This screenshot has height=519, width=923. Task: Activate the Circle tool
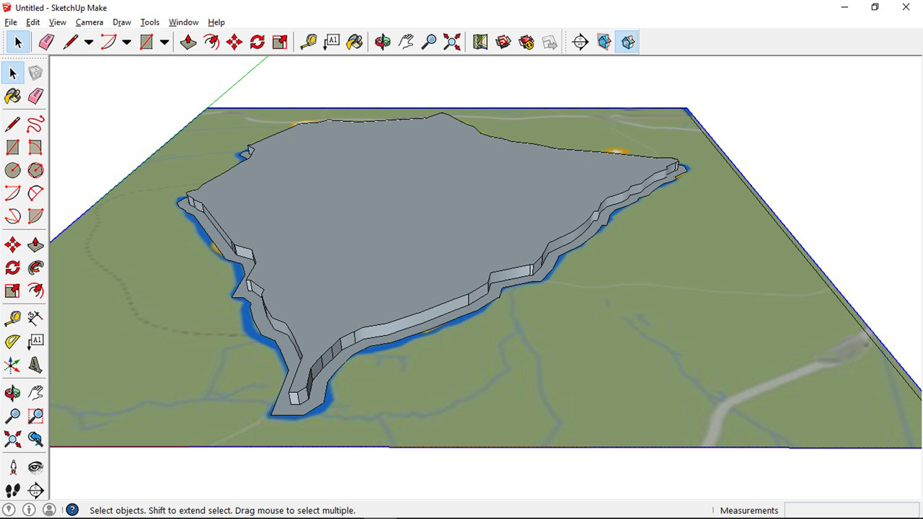(12, 170)
